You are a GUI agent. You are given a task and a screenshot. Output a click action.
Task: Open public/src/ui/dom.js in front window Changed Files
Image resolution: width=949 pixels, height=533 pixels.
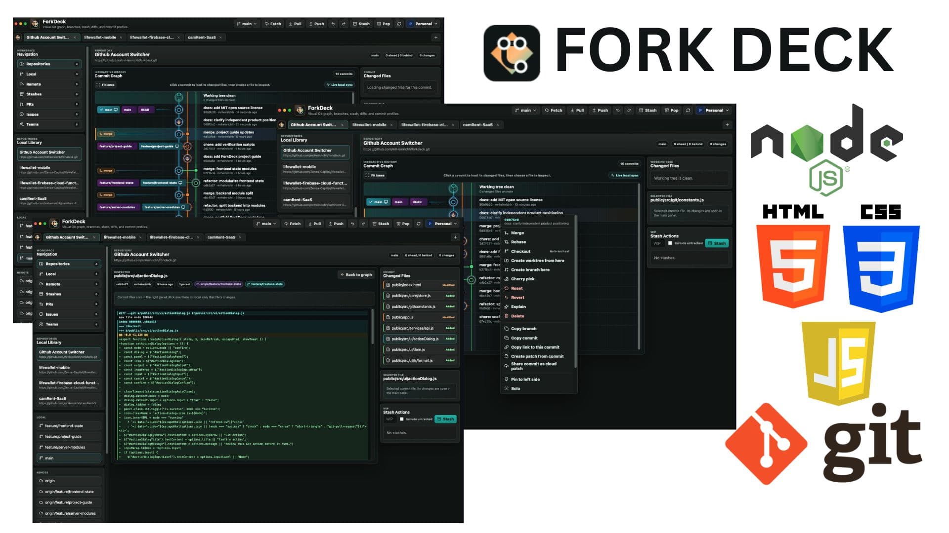pyautogui.click(x=420, y=349)
